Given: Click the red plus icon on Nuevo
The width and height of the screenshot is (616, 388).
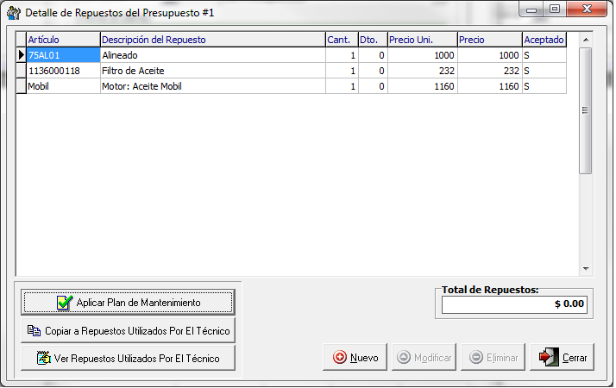Looking at the screenshot, I should pos(339,358).
